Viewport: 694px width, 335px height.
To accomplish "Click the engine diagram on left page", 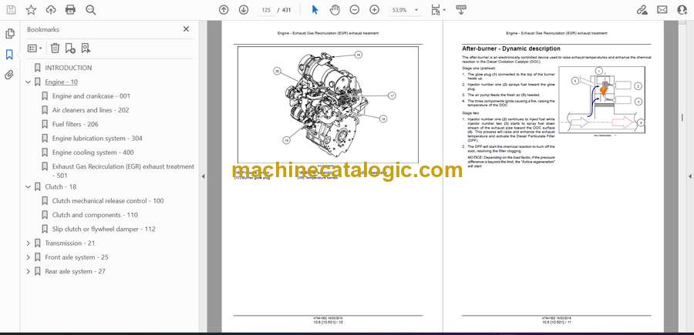I will tap(328, 105).
